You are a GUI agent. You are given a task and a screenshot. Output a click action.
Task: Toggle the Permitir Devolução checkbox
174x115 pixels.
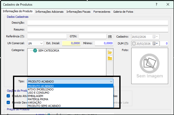tap(8, 103)
